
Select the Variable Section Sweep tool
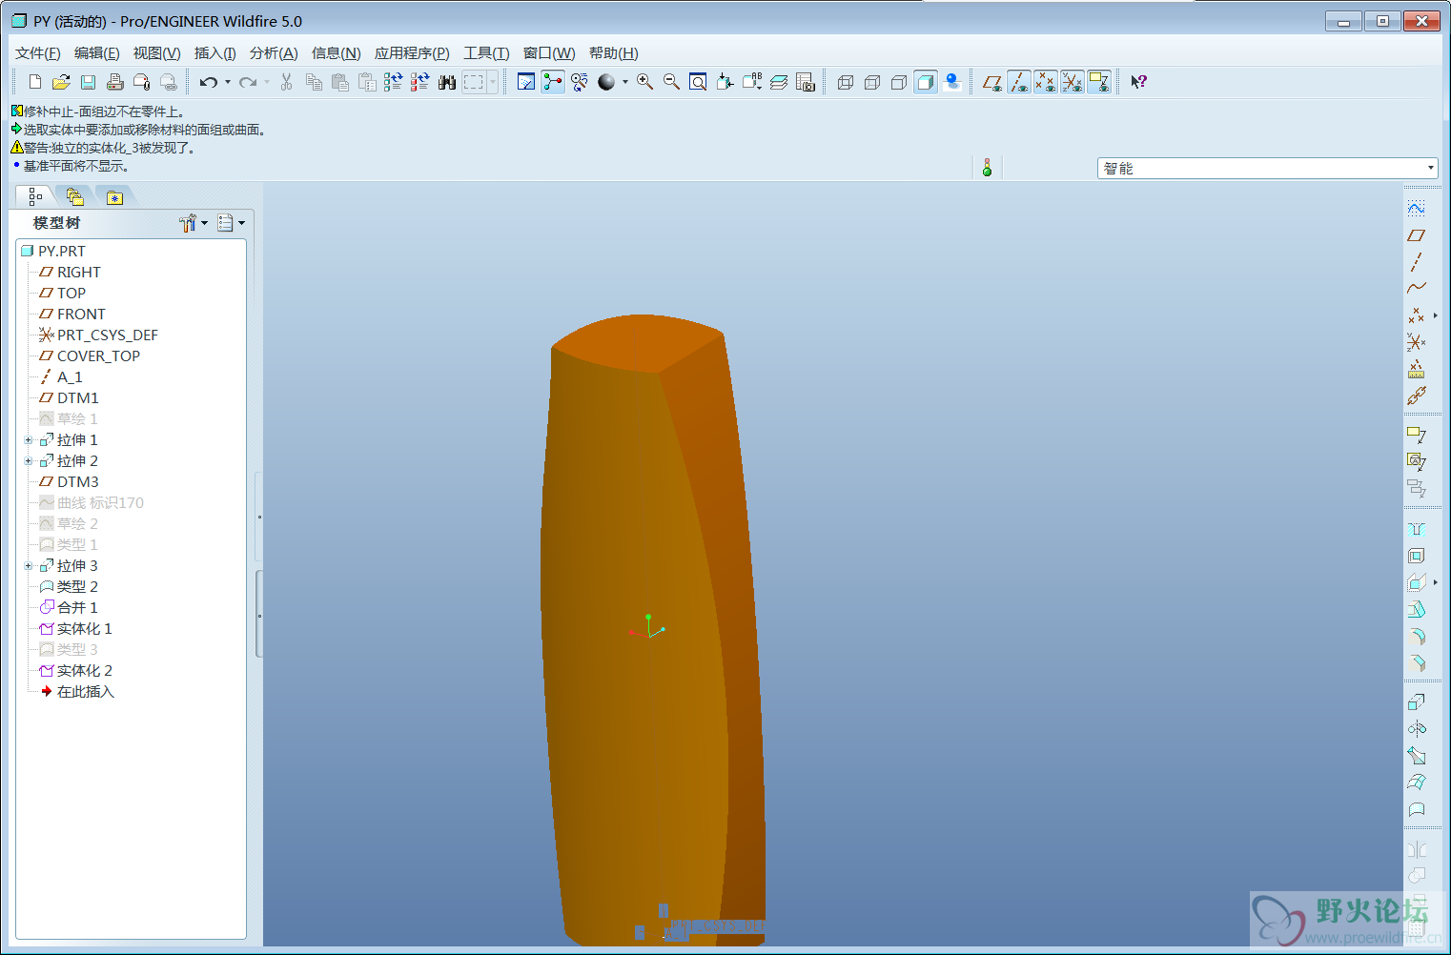(x=1417, y=756)
